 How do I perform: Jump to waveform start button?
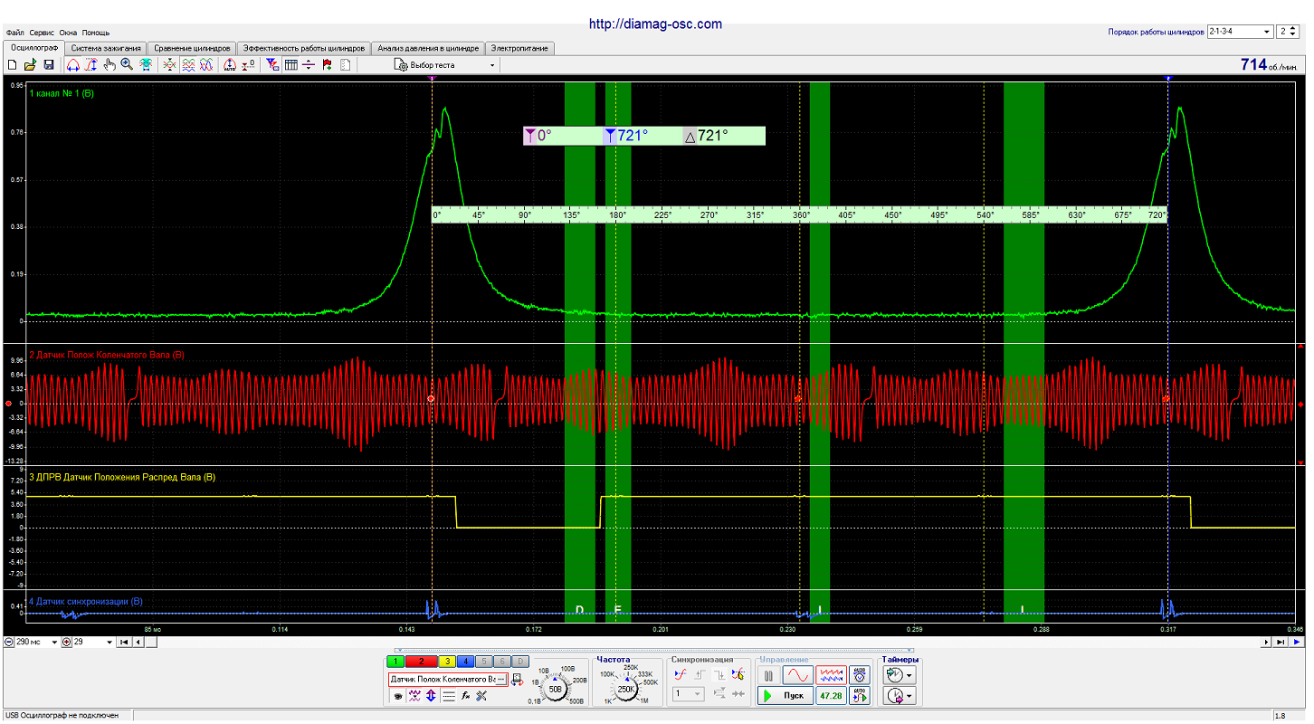(124, 642)
